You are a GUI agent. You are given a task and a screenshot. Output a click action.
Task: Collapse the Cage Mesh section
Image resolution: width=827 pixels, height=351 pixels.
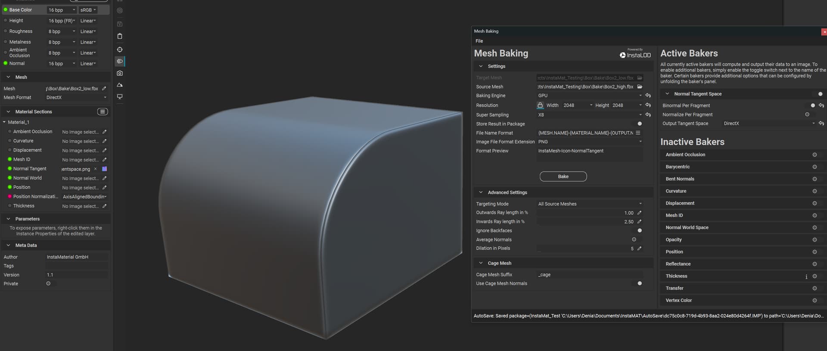coord(481,263)
